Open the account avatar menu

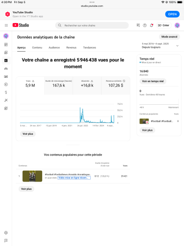tap(177, 25)
